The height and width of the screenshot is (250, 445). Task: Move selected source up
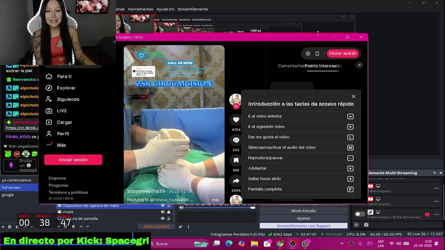click(81, 227)
